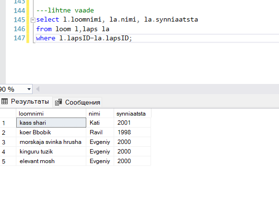
Task: Collapse the select statement code block
Action: 33,20
